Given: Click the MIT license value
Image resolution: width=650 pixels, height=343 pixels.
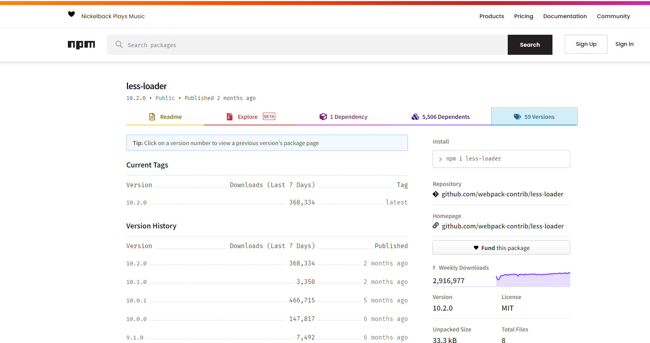Looking at the screenshot, I should 507,308.
